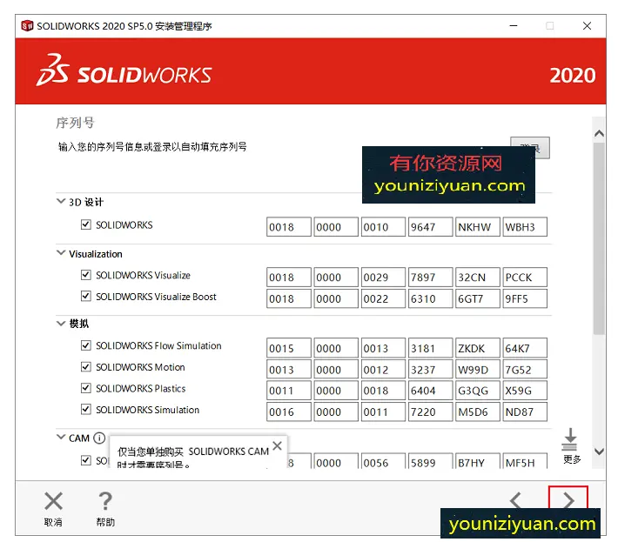Collapse the 模拟 section
618x542 pixels.
coord(61,324)
